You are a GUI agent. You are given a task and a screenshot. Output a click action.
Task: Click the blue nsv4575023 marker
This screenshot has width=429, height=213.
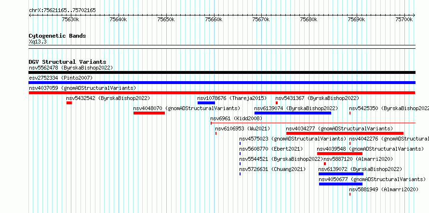[x=240, y=143]
